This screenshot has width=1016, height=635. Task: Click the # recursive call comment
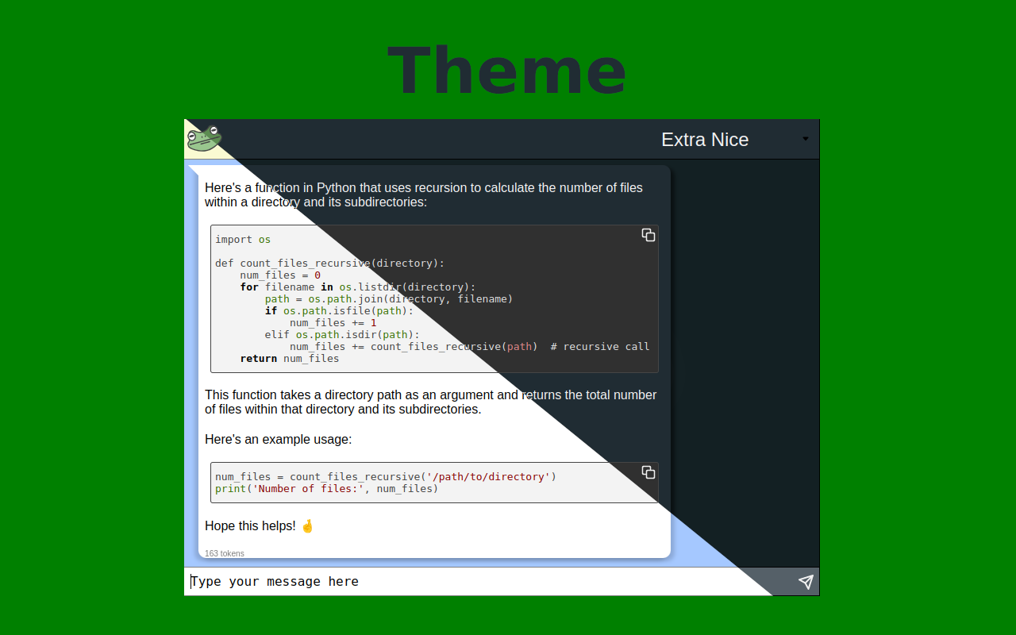coord(600,346)
